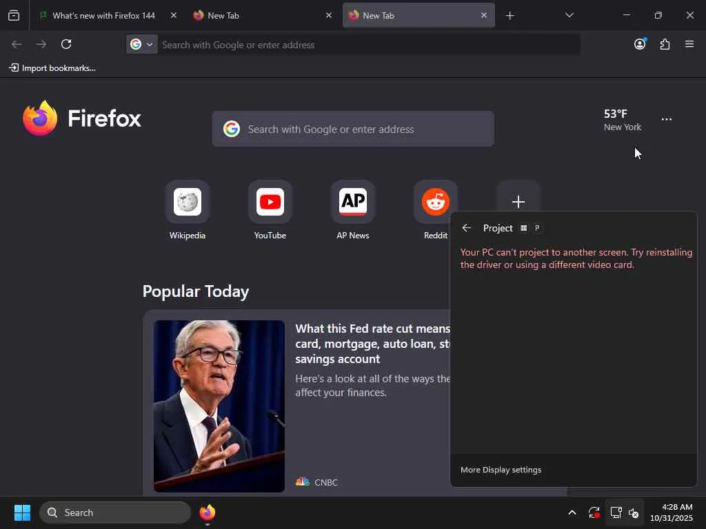The height and width of the screenshot is (529, 706).
Task: Click the muted volume tray icon
Action: click(x=634, y=512)
